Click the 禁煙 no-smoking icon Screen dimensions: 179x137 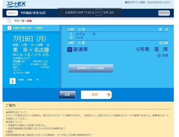pos(159,56)
